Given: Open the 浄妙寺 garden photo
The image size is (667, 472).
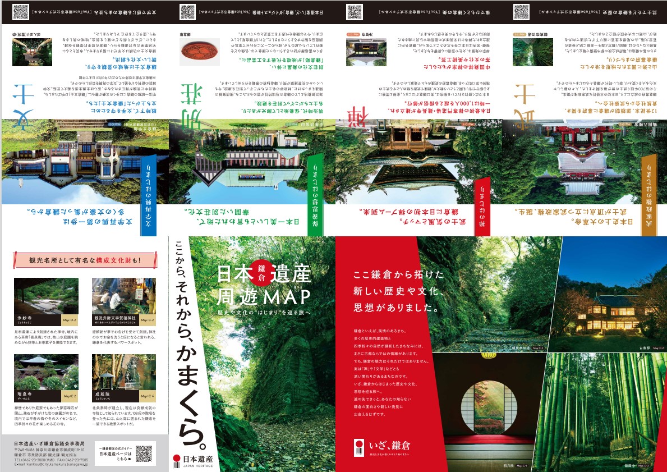Looking at the screenshot, I should click(47, 296).
